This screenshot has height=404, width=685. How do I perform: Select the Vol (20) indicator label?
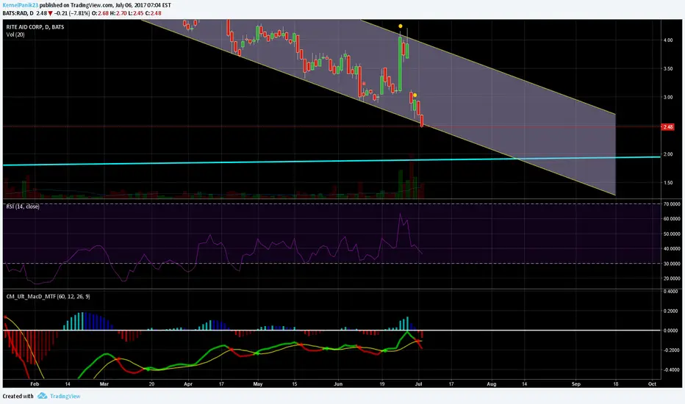15,35
